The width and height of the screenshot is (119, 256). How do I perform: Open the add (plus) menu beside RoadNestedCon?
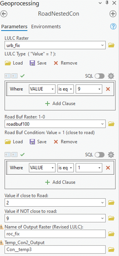click(113, 14)
